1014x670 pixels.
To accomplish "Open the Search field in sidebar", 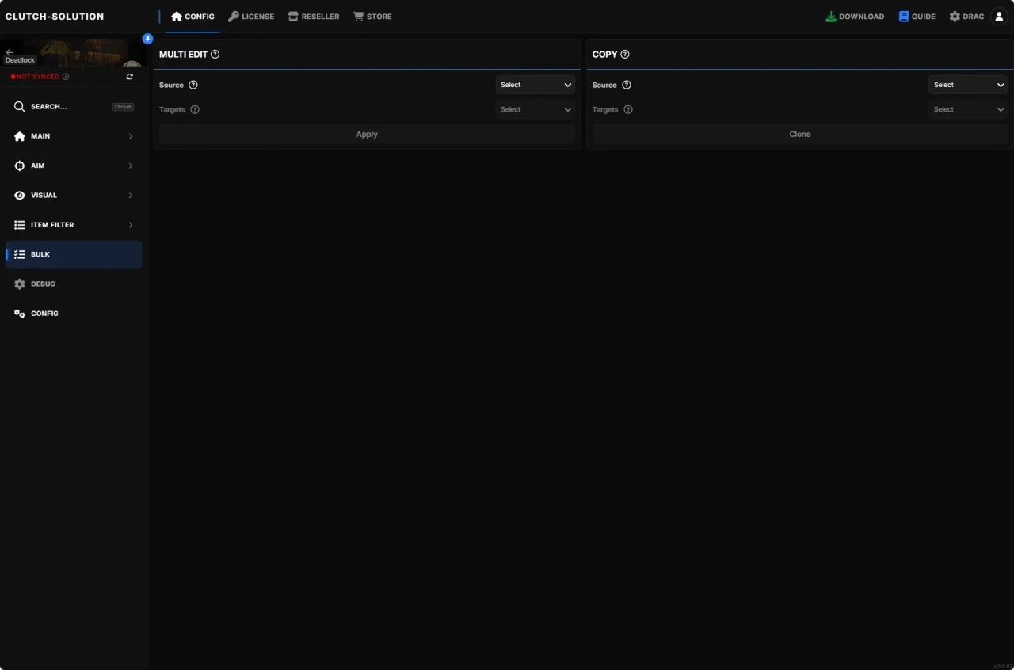I will tap(73, 107).
